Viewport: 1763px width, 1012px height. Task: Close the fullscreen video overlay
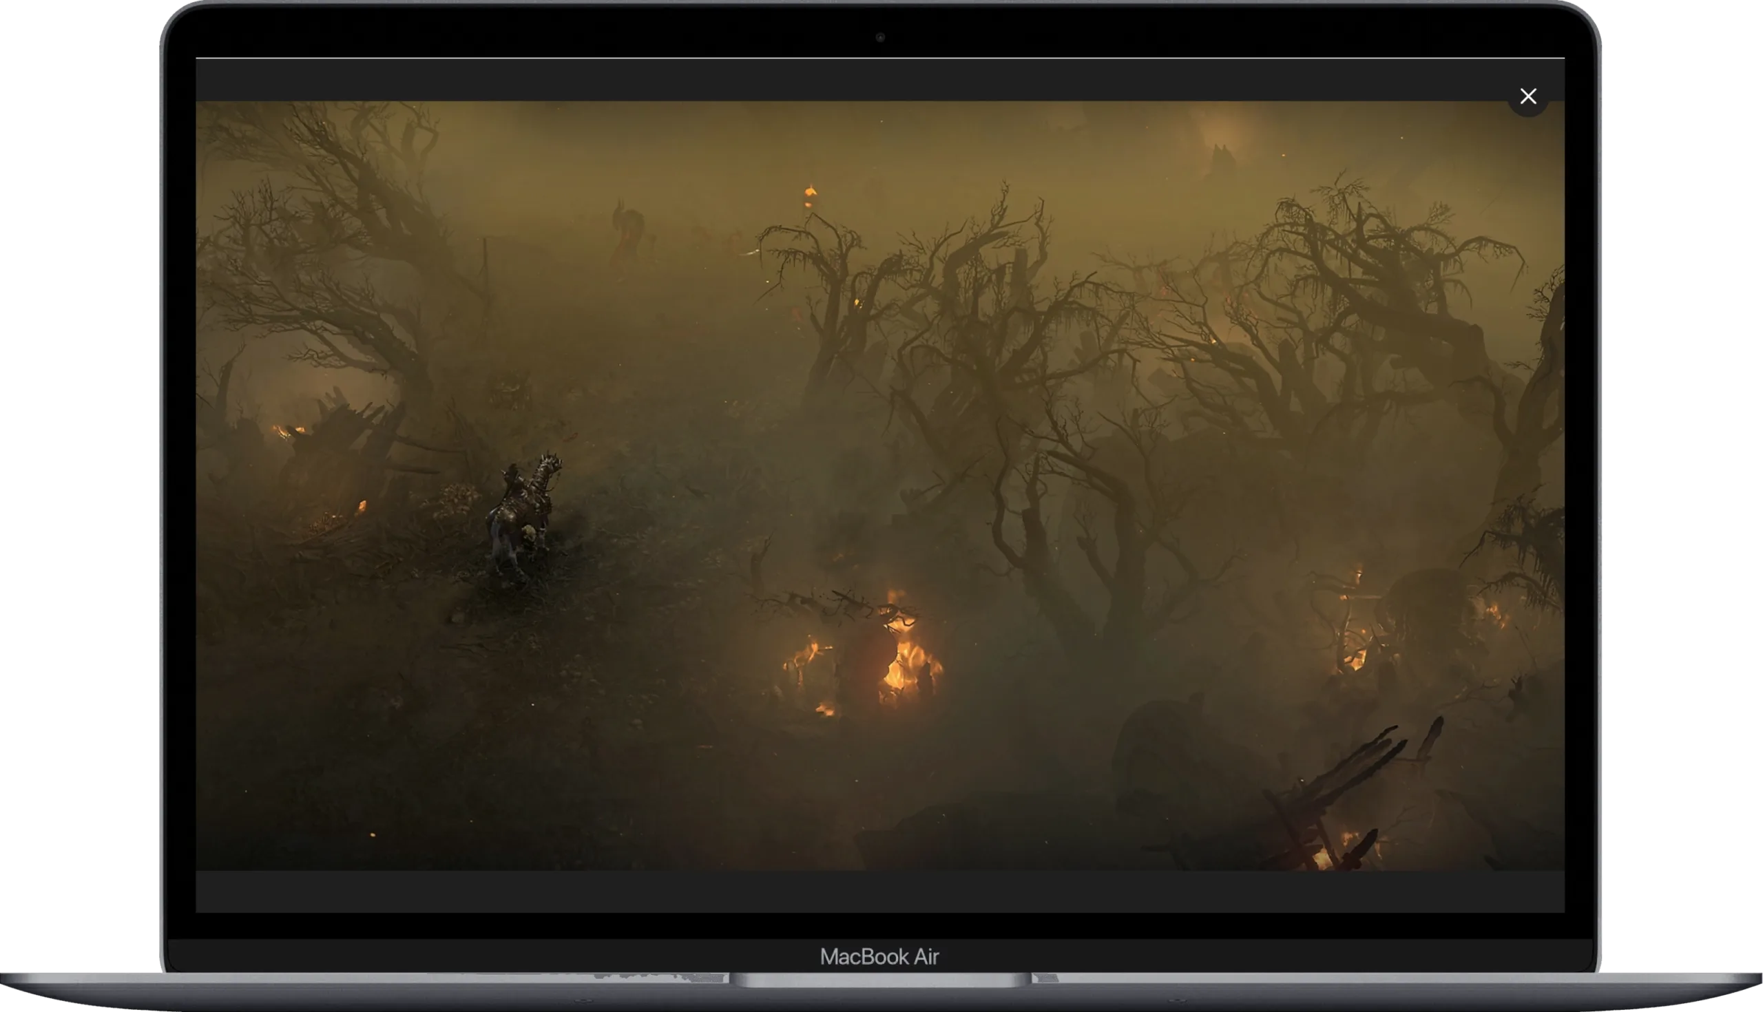(1527, 96)
